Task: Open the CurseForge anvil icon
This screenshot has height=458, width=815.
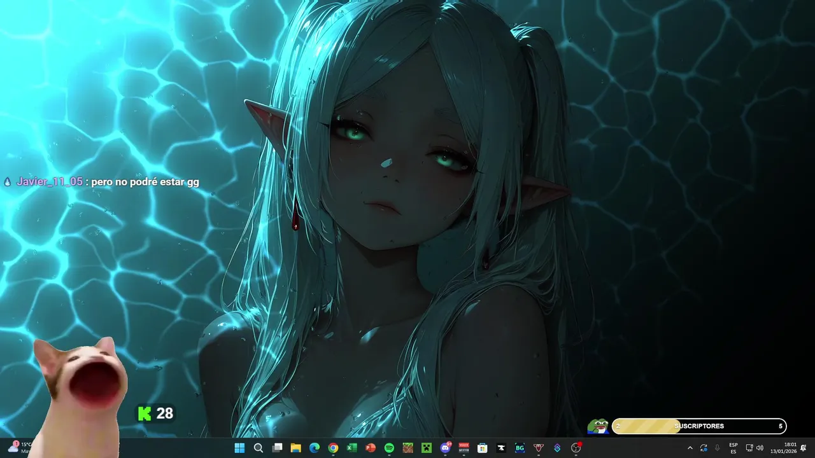Action: coord(501,448)
